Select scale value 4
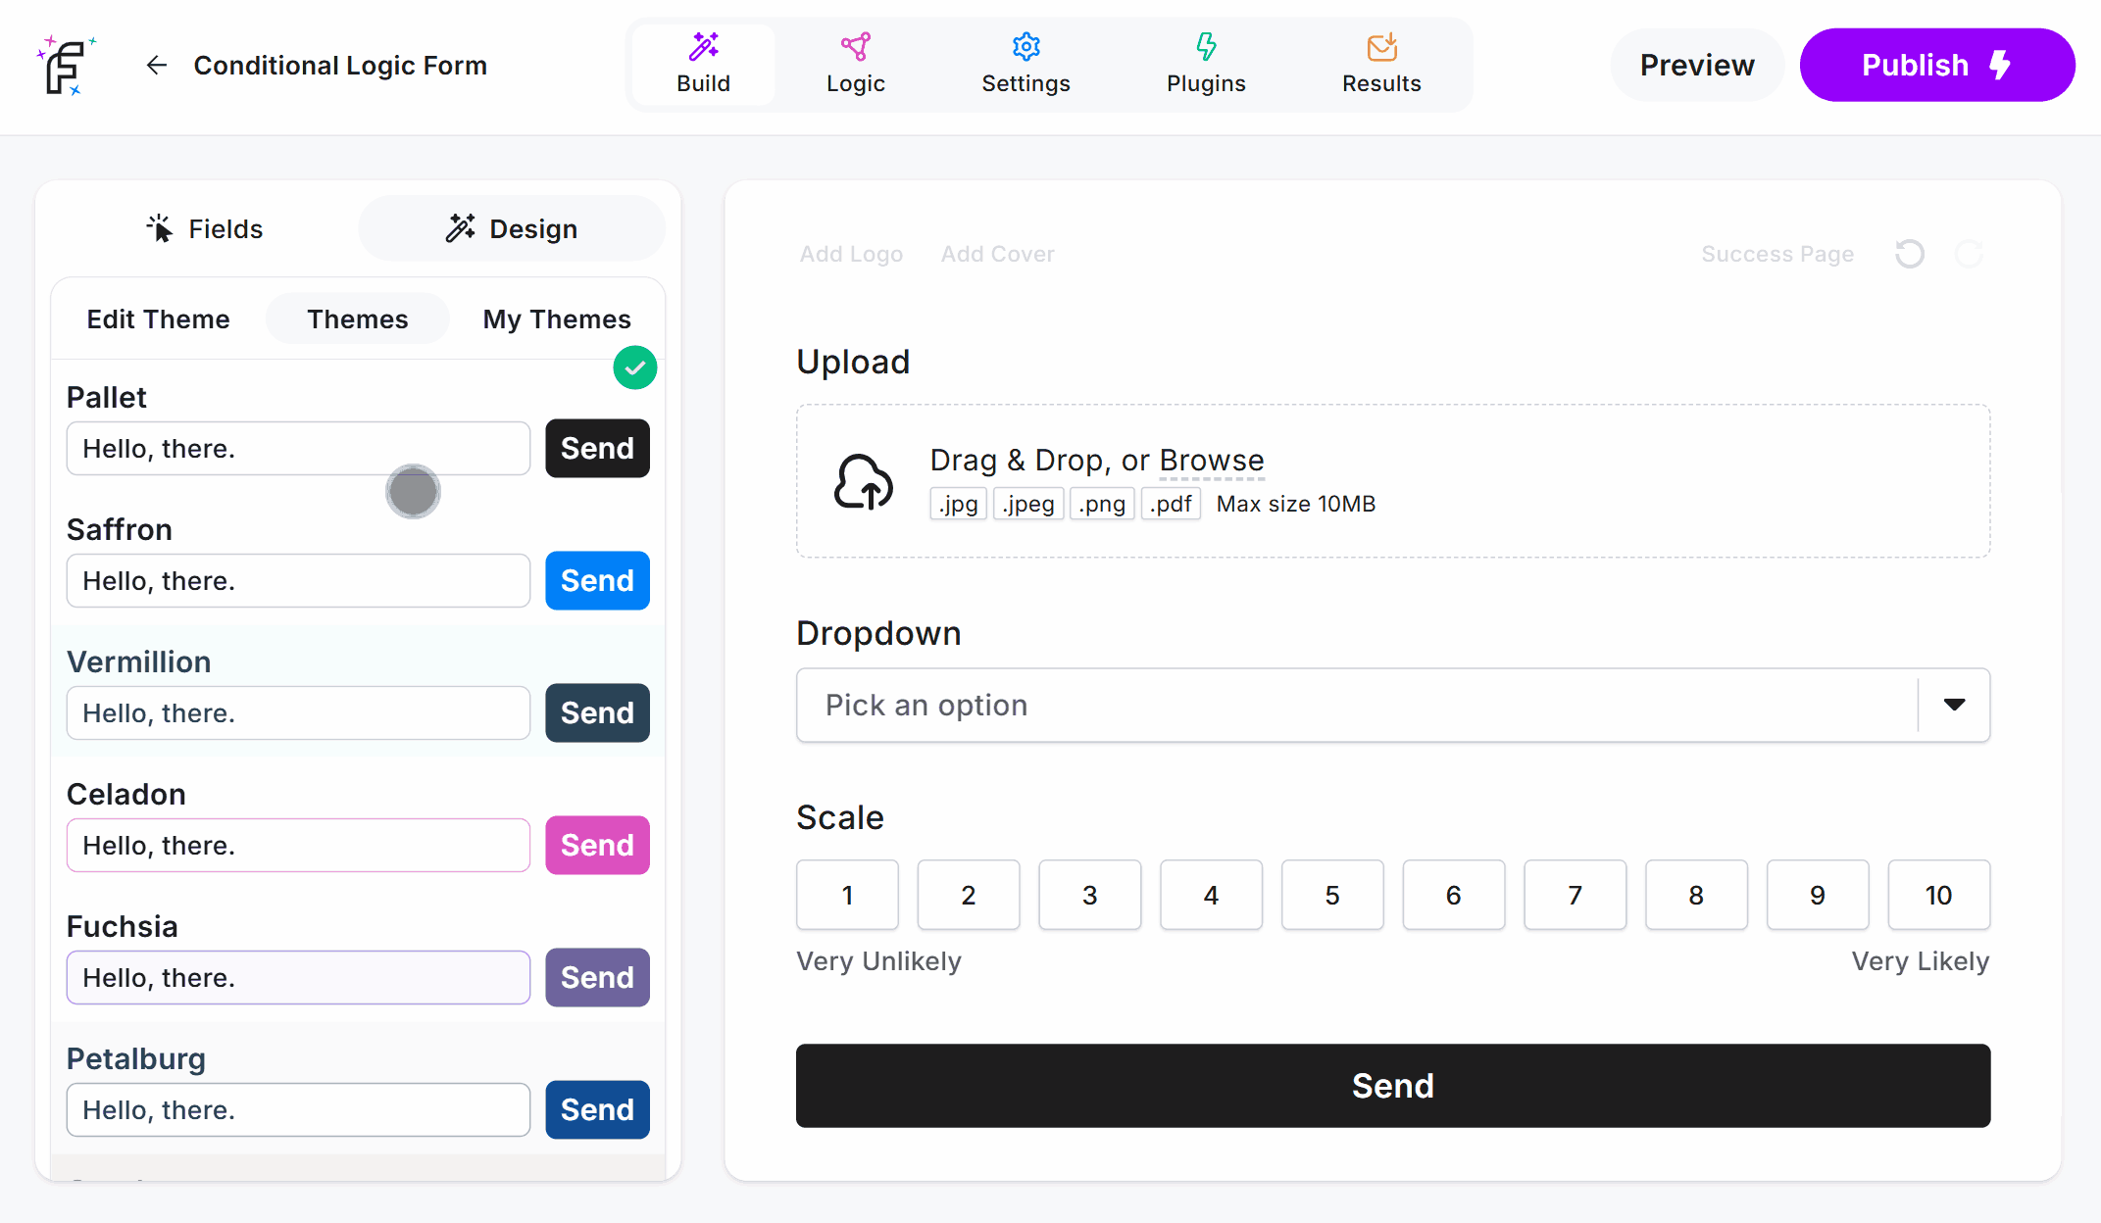This screenshot has width=2101, height=1223. [x=1211, y=895]
